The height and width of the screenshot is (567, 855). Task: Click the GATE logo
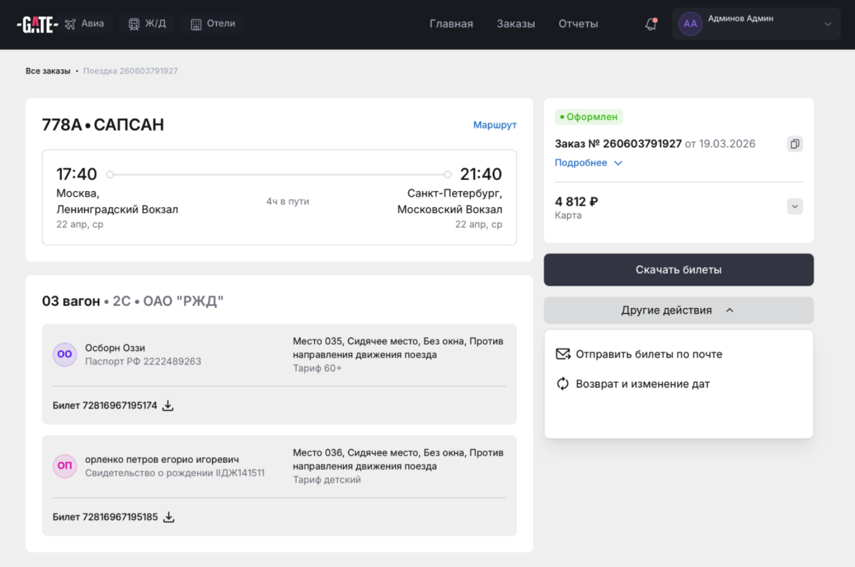pyautogui.click(x=37, y=24)
